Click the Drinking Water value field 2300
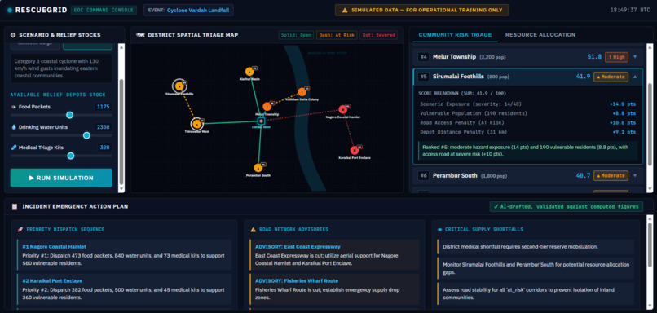Image resolution: width=657 pixels, height=313 pixels. click(x=103, y=127)
